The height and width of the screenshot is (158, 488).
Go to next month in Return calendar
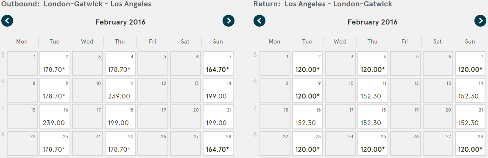480,21
